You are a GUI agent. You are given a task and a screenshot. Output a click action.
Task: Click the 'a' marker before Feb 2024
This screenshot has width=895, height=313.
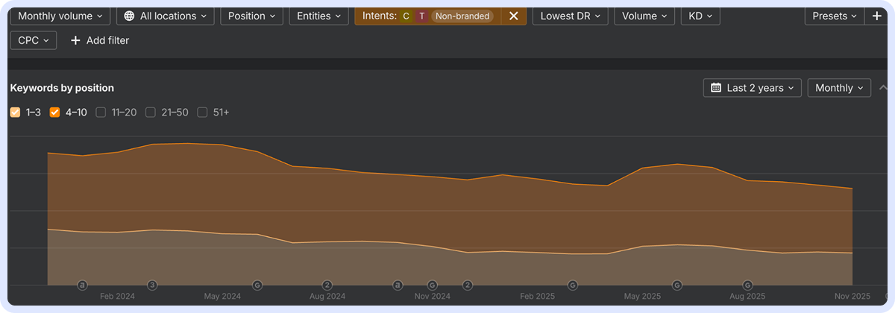click(x=82, y=285)
